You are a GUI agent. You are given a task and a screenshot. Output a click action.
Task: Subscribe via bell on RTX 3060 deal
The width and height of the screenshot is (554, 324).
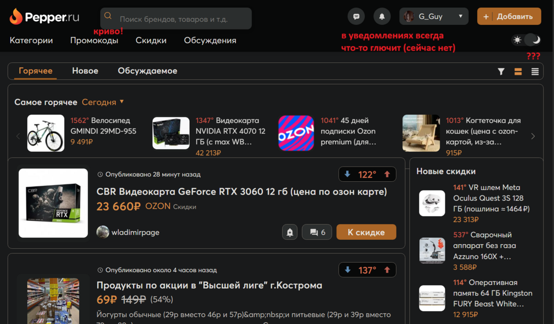click(x=290, y=232)
